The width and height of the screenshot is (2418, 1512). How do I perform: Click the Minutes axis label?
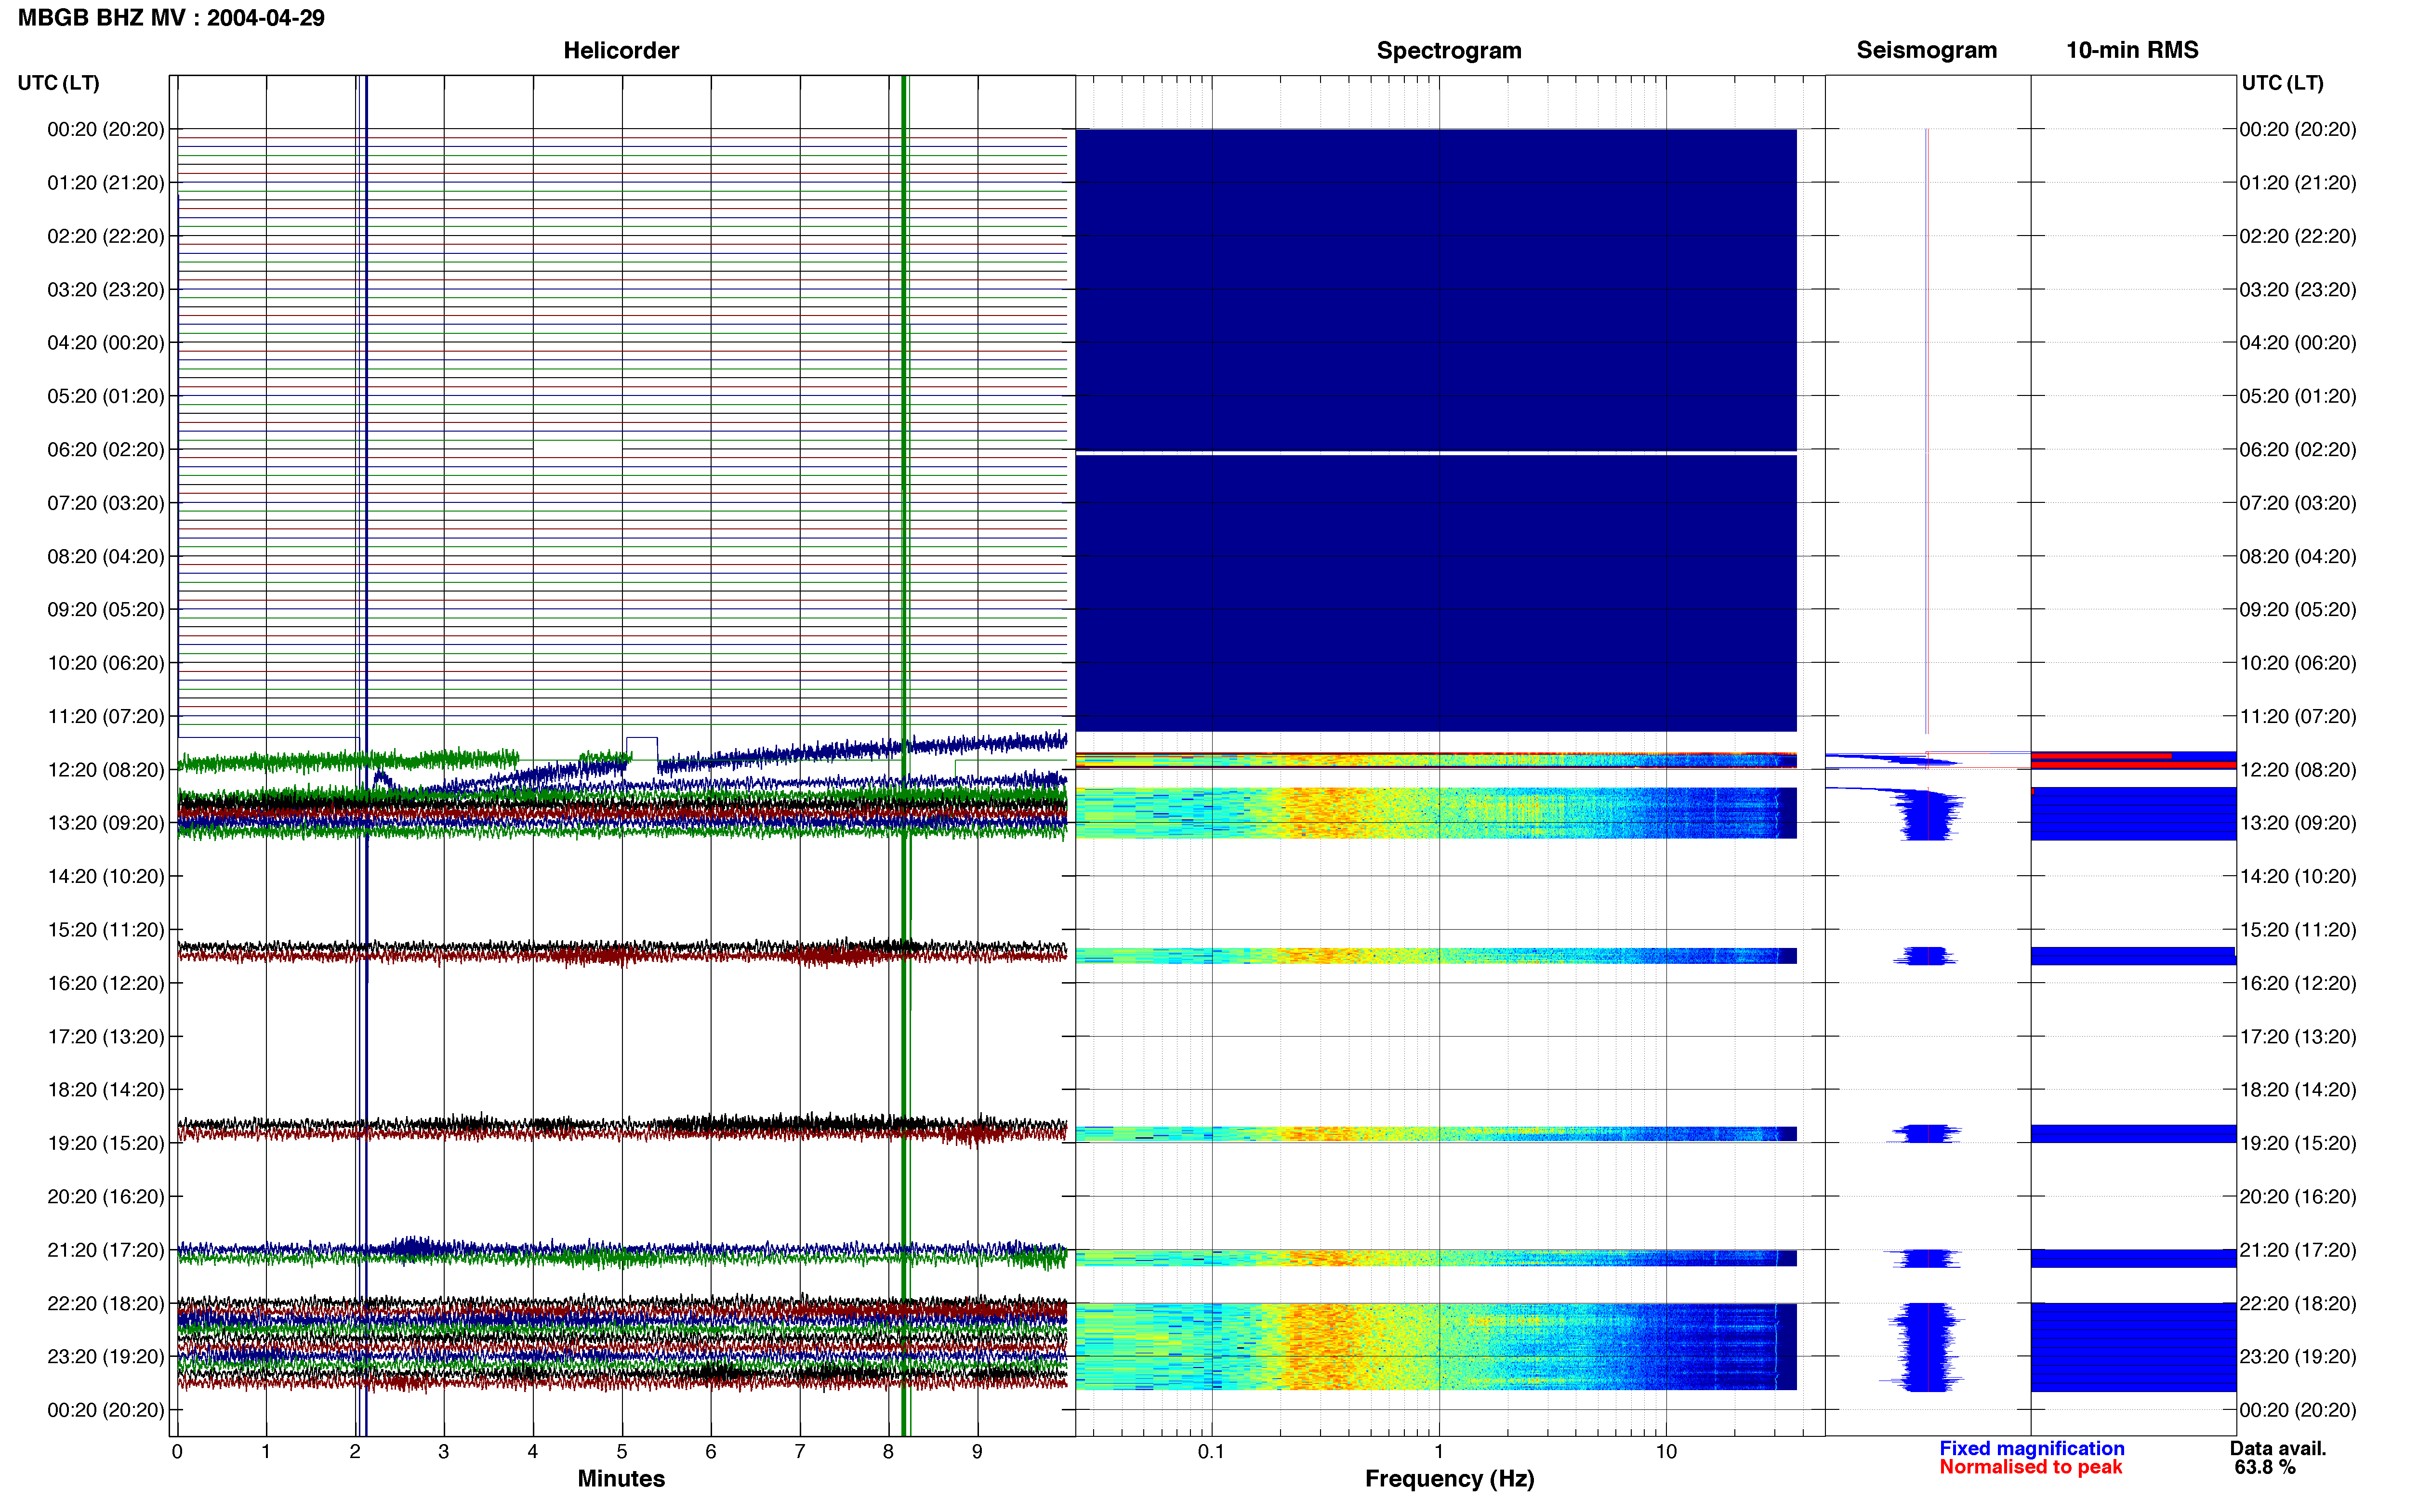(x=621, y=1478)
